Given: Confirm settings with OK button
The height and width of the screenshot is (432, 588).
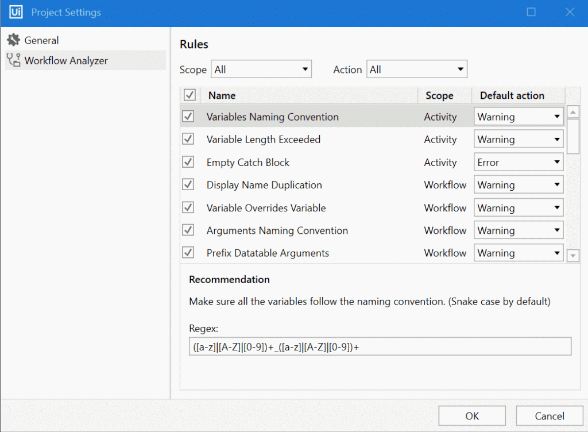Looking at the screenshot, I should point(472,416).
